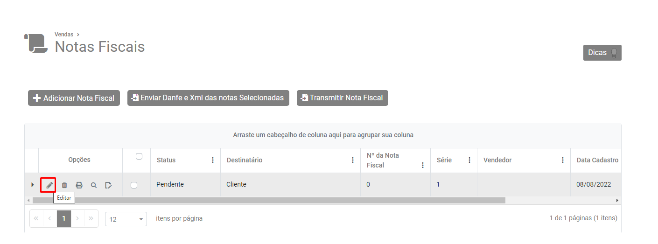Viewport: 658px width, 244px height.
Task: Toggle the select-all header checkbox
Action: point(139,157)
